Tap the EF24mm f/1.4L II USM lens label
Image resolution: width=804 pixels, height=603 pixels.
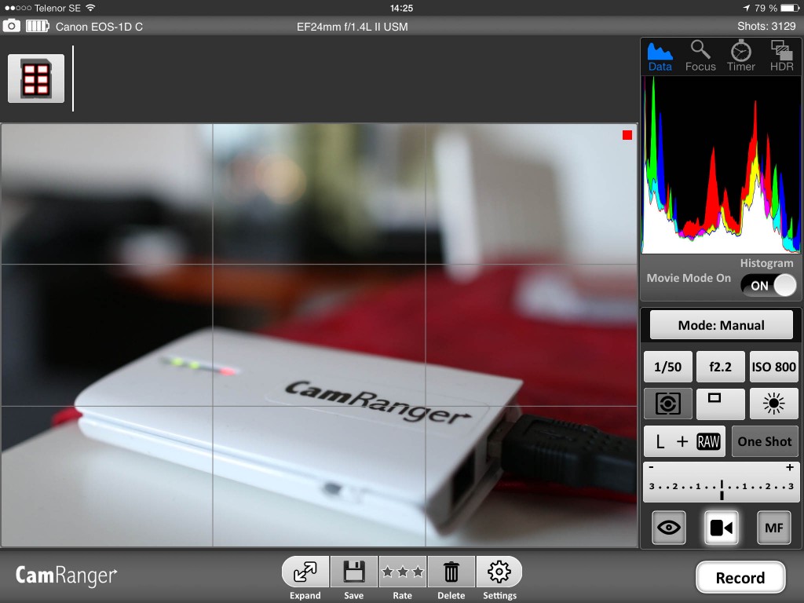pyautogui.click(x=353, y=27)
